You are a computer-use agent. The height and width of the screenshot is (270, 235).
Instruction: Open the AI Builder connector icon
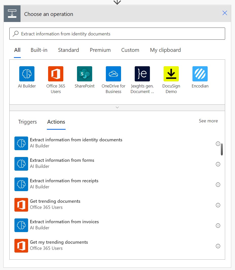27,74
